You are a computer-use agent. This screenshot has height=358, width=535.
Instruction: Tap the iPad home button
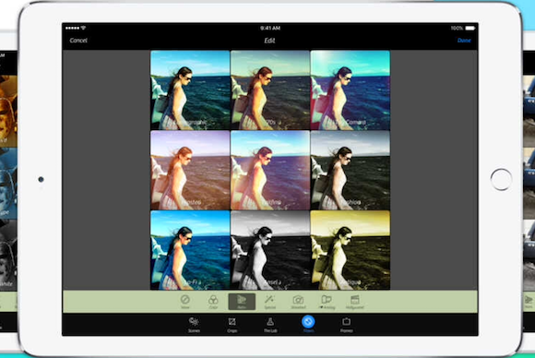click(501, 179)
